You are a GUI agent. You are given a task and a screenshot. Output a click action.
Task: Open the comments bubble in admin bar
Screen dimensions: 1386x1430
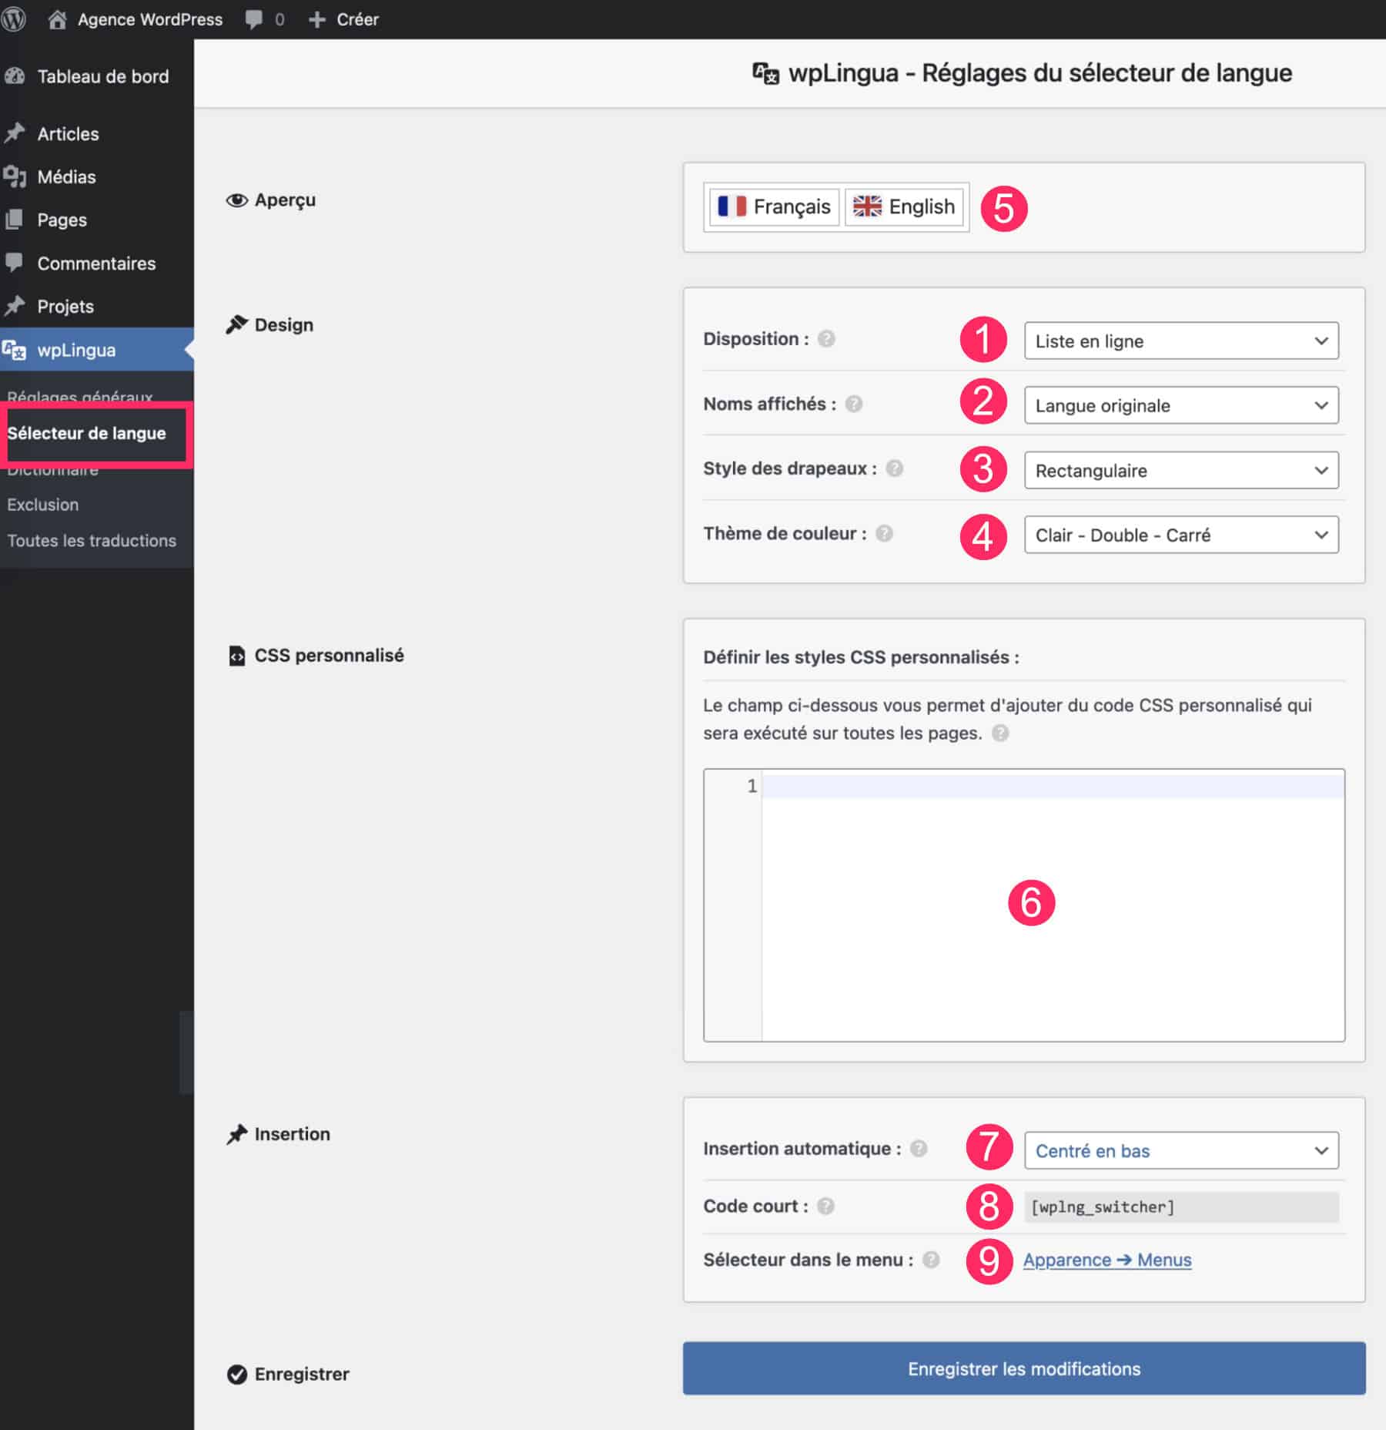point(254,20)
